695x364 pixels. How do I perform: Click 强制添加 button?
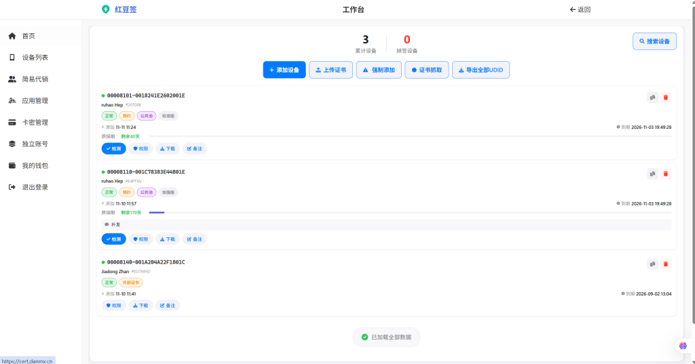379,70
